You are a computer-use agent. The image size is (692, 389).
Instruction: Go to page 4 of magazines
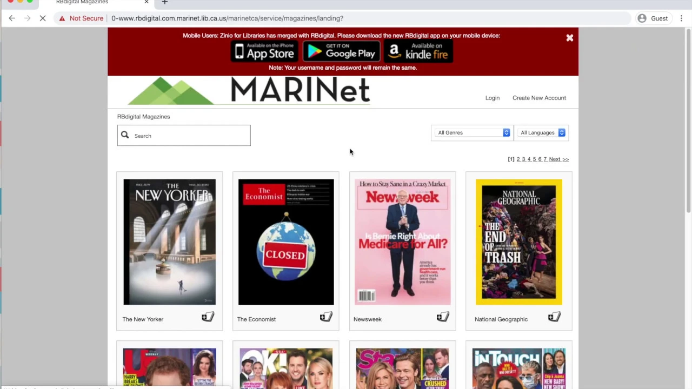529,159
